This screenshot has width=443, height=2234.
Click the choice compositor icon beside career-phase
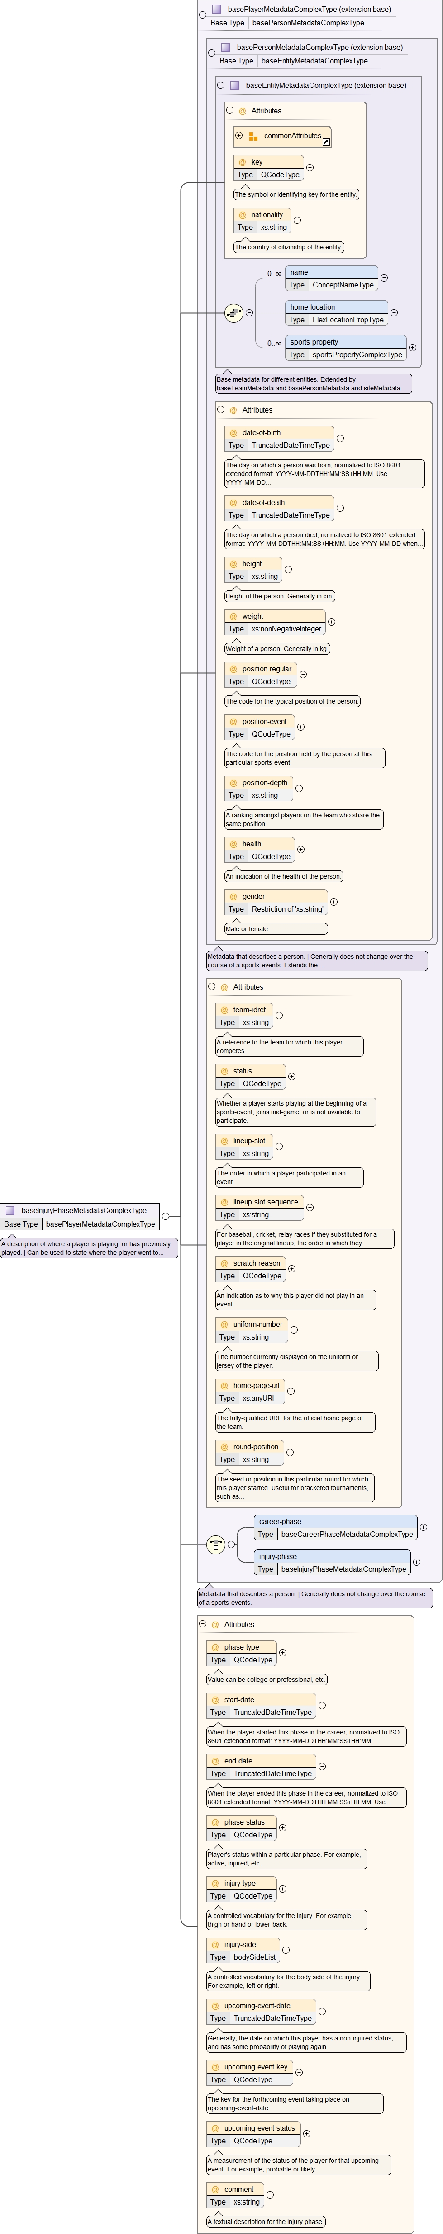(216, 1544)
